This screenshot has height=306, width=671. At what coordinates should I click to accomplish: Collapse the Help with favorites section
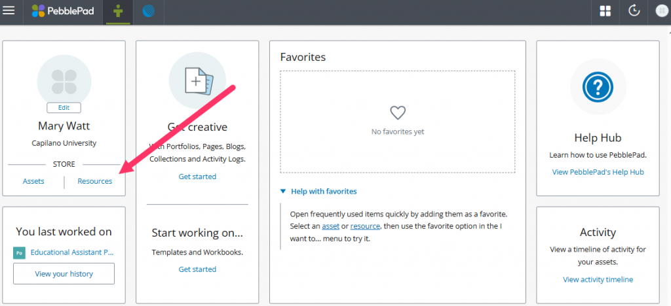[x=318, y=191]
